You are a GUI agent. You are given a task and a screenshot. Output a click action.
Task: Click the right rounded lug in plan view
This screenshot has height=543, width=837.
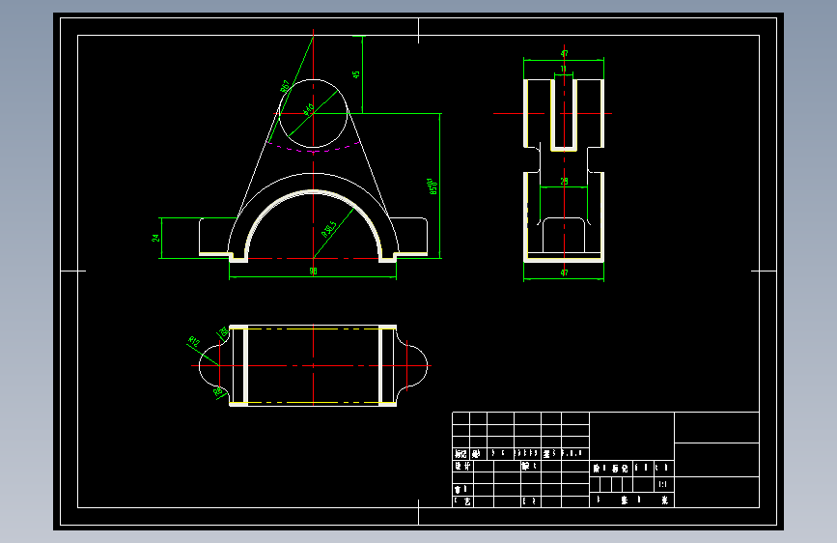point(412,365)
